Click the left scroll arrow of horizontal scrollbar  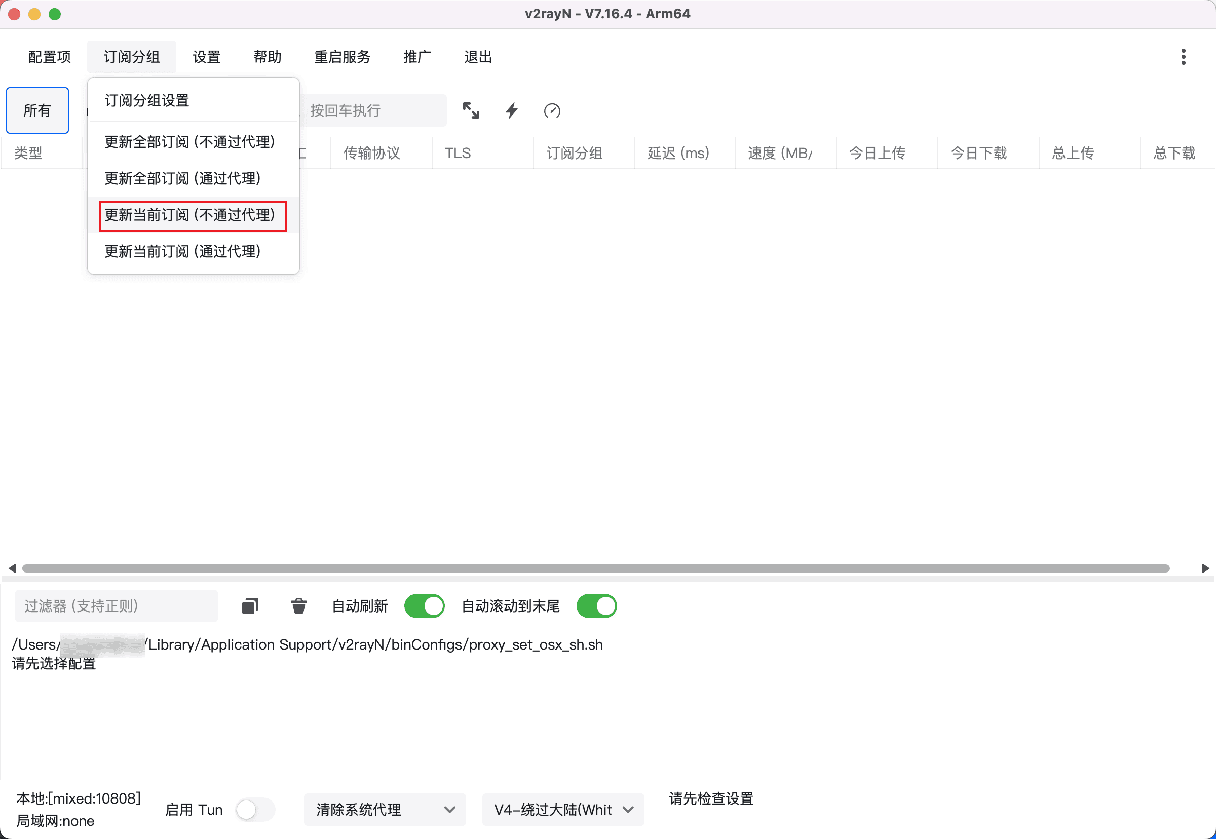12,568
